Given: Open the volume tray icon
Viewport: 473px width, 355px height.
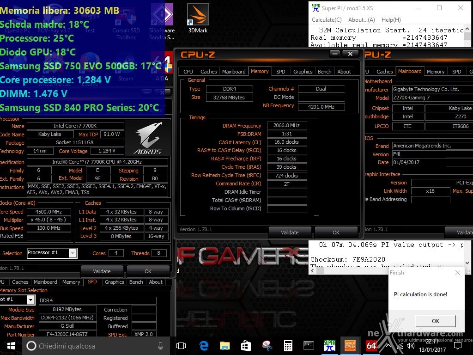Looking at the screenshot, I should pyautogui.click(x=411, y=346).
